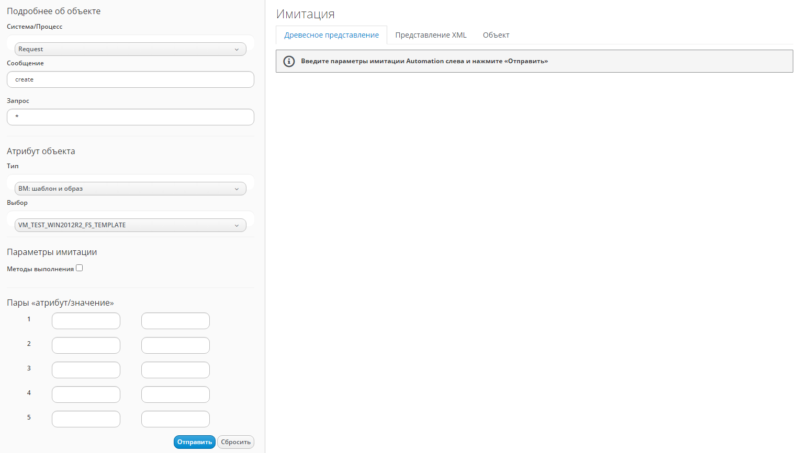Viewport: 798px width, 453px height.
Task: Select the attribute field in row 4
Action: [86, 394]
